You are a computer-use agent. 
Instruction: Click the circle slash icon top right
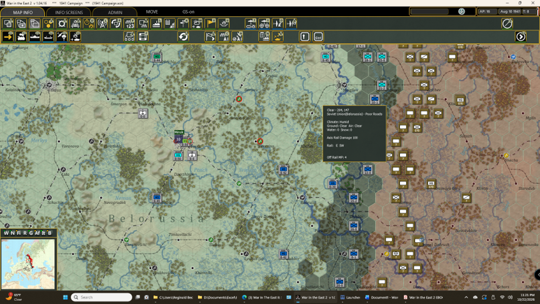507,24
